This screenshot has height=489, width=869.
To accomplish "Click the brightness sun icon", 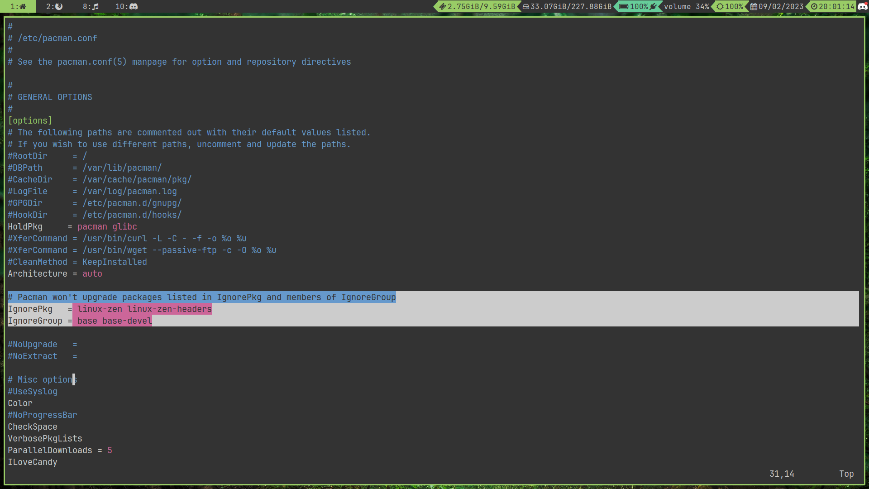I will [x=720, y=6].
